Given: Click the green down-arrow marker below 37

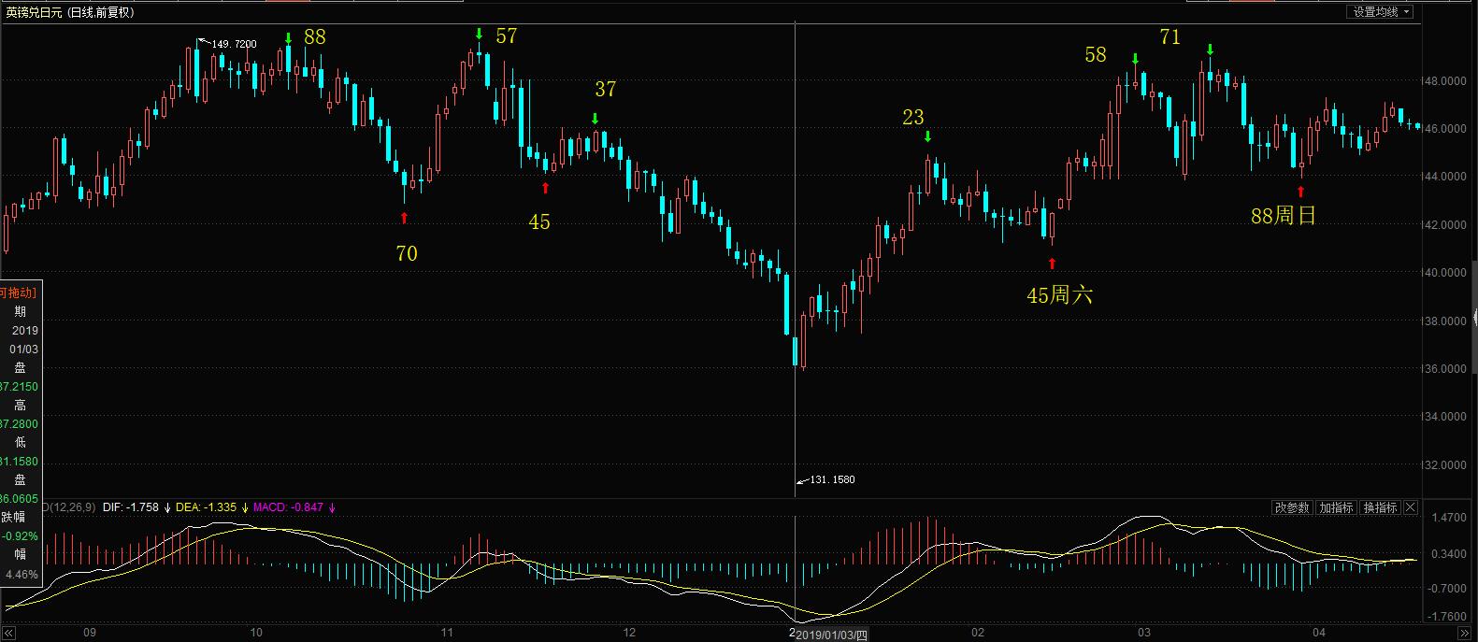Looking at the screenshot, I should click(x=595, y=119).
